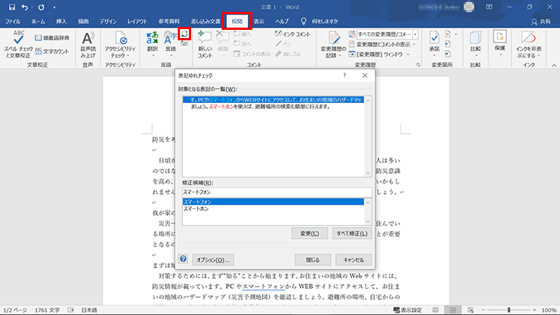Open the 参考資料 (References) tab

pos(173,22)
